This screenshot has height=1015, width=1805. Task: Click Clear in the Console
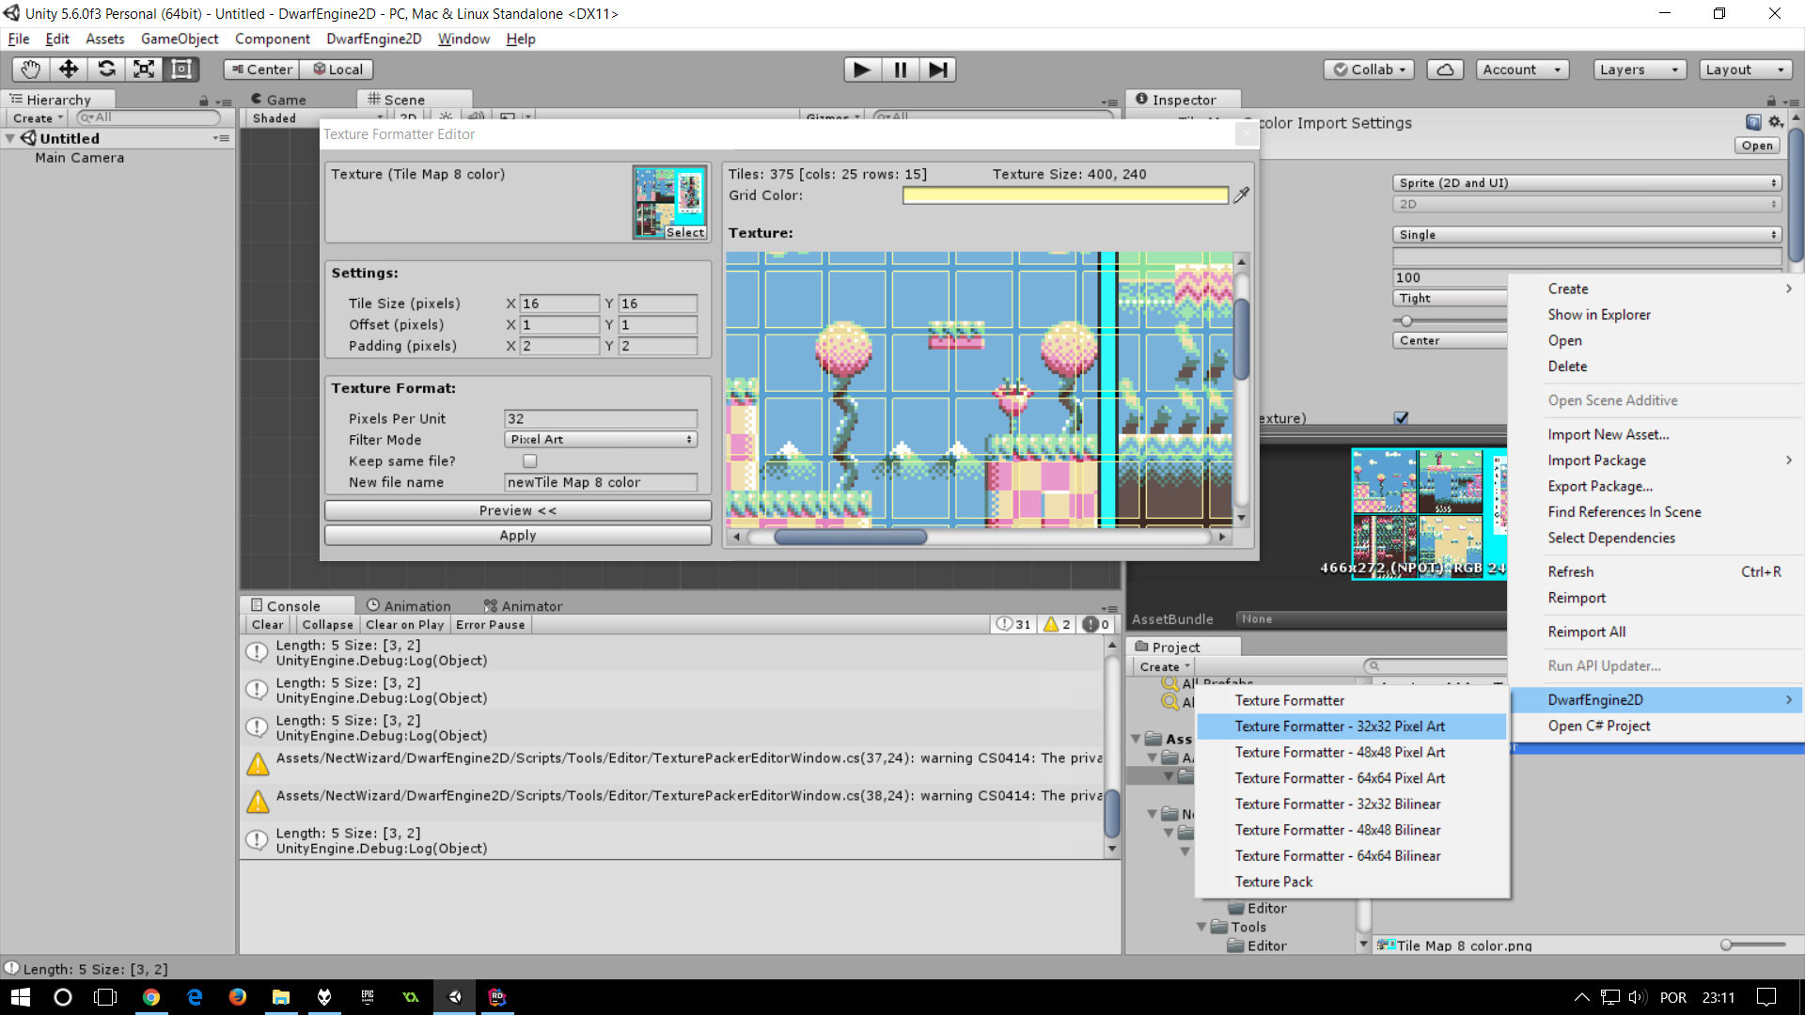tap(267, 624)
